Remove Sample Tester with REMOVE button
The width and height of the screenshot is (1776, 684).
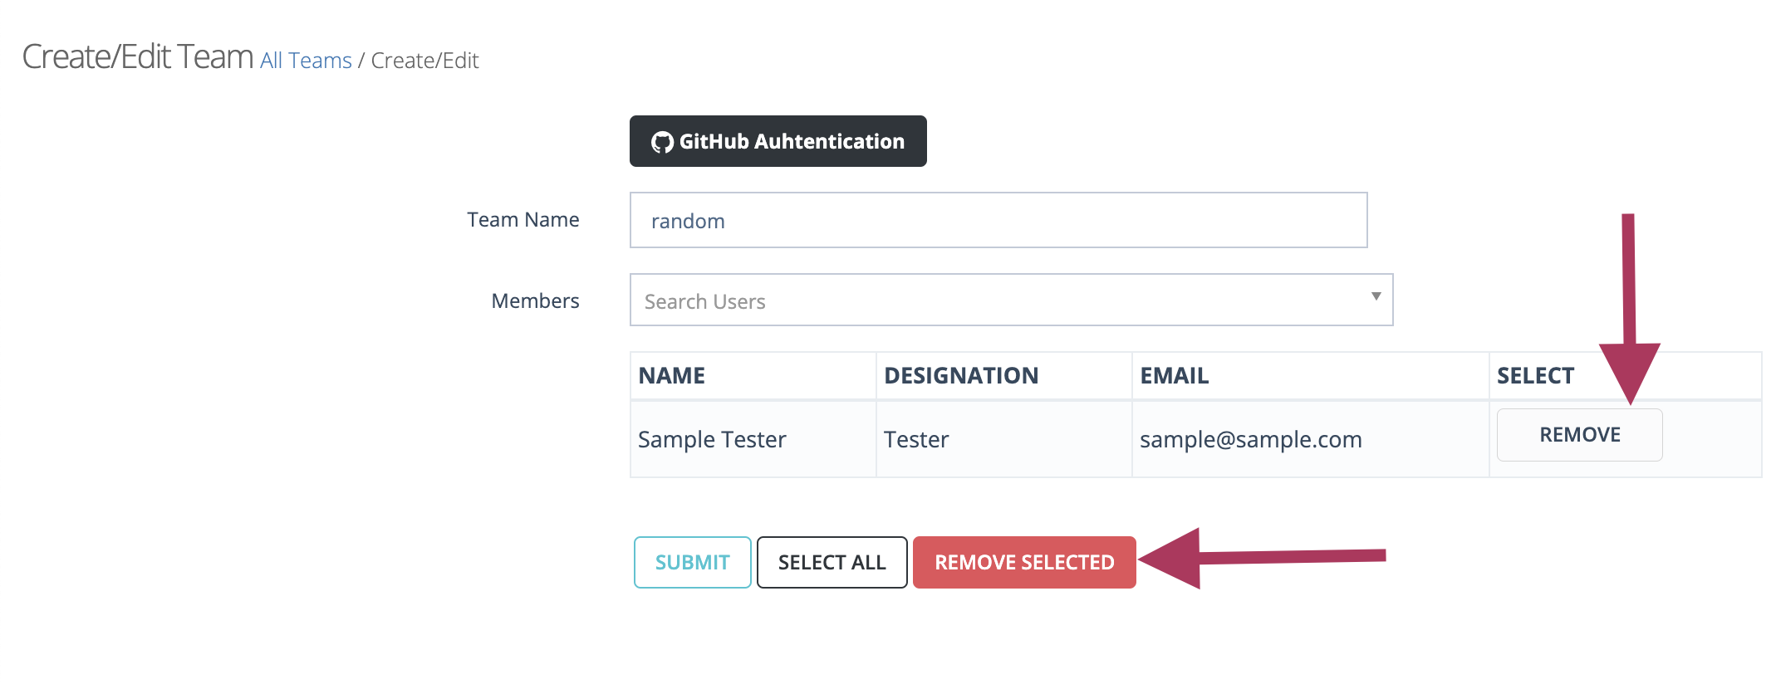(x=1579, y=435)
